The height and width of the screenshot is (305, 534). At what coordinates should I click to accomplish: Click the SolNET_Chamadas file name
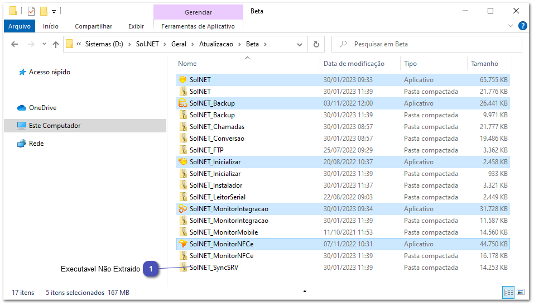click(x=217, y=127)
